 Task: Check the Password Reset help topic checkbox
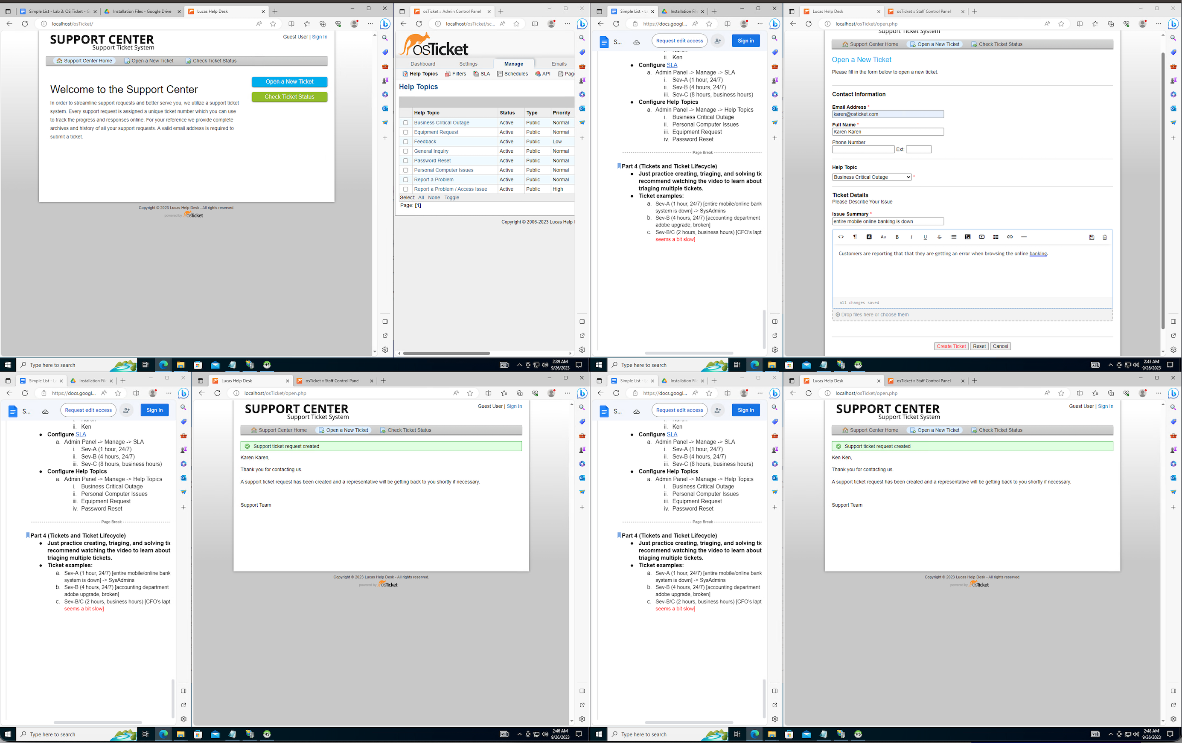[405, 160]
